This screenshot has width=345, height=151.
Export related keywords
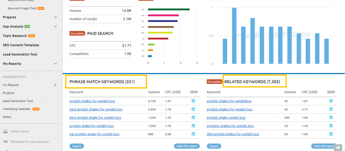tap(214, 146)
